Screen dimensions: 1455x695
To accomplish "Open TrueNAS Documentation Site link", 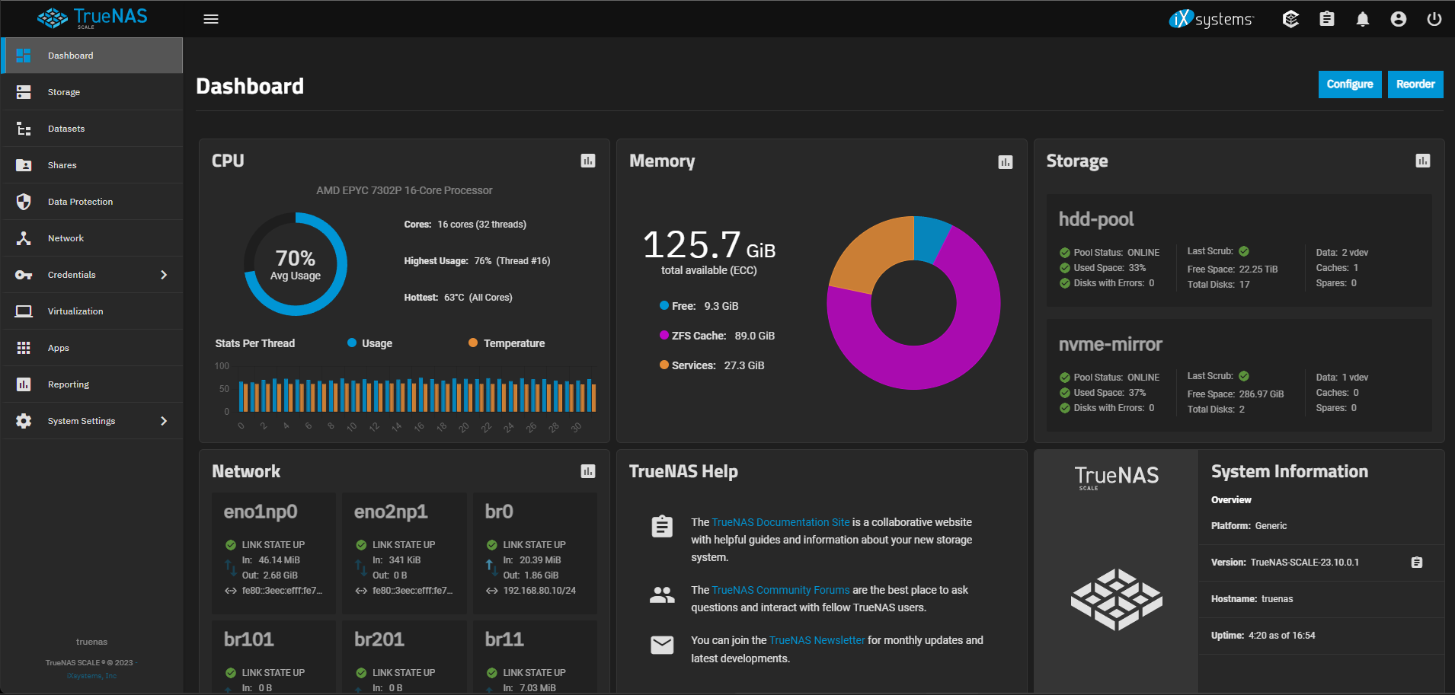I will click(x=781, y=522).
